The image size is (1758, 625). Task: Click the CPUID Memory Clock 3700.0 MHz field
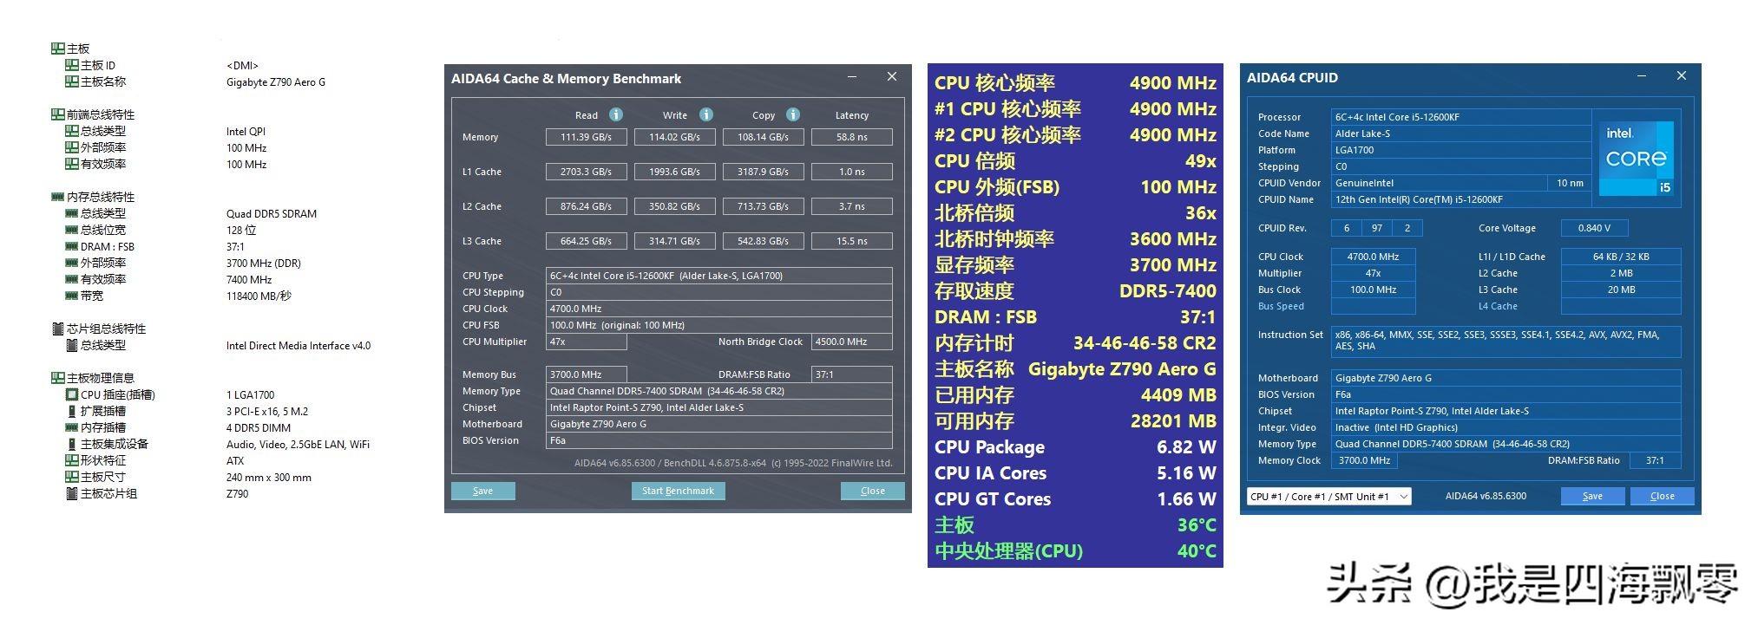(1364, 460)
